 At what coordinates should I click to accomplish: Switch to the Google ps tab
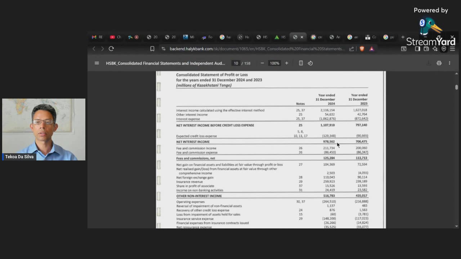pyautogui.click(x=389, y=37)
